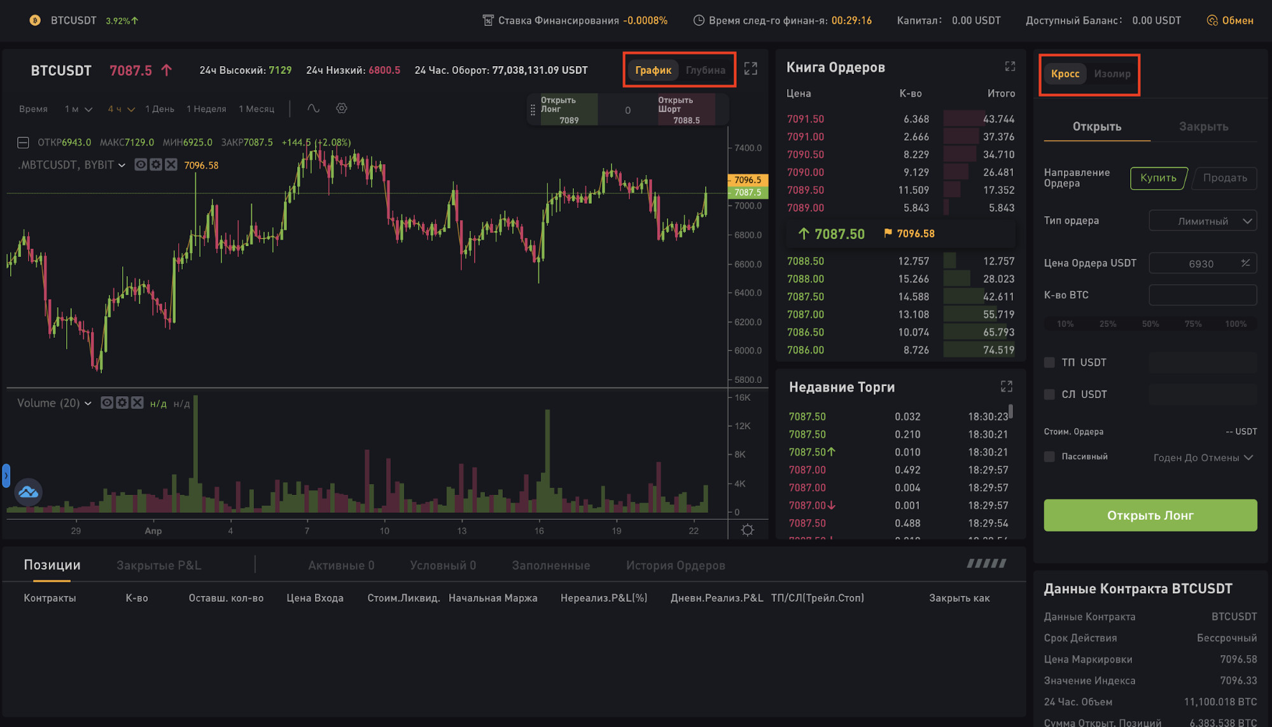Open settings for .MBTCUSDT indicator

pos(156,165)
